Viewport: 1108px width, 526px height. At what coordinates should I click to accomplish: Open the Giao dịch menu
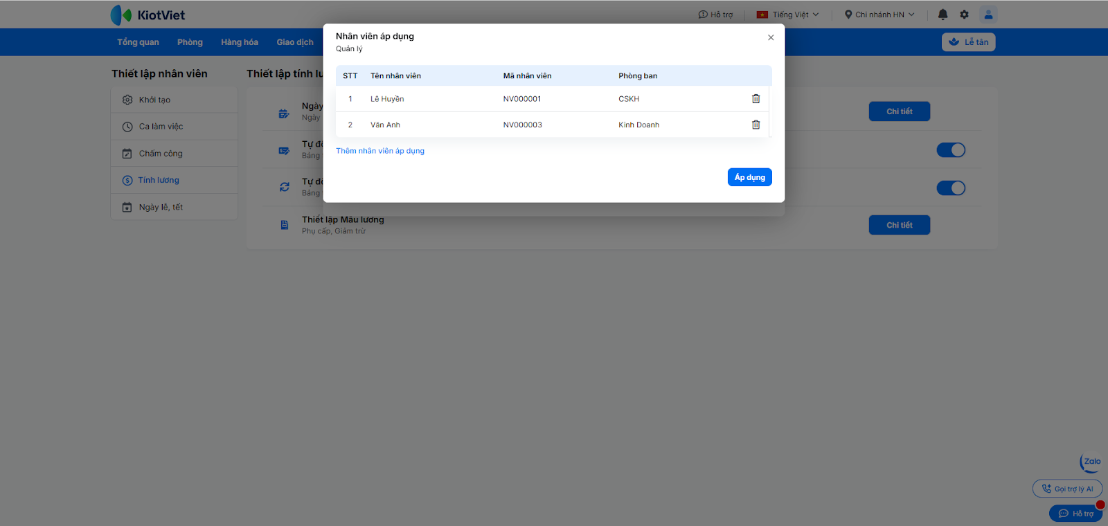click(295, 42)
